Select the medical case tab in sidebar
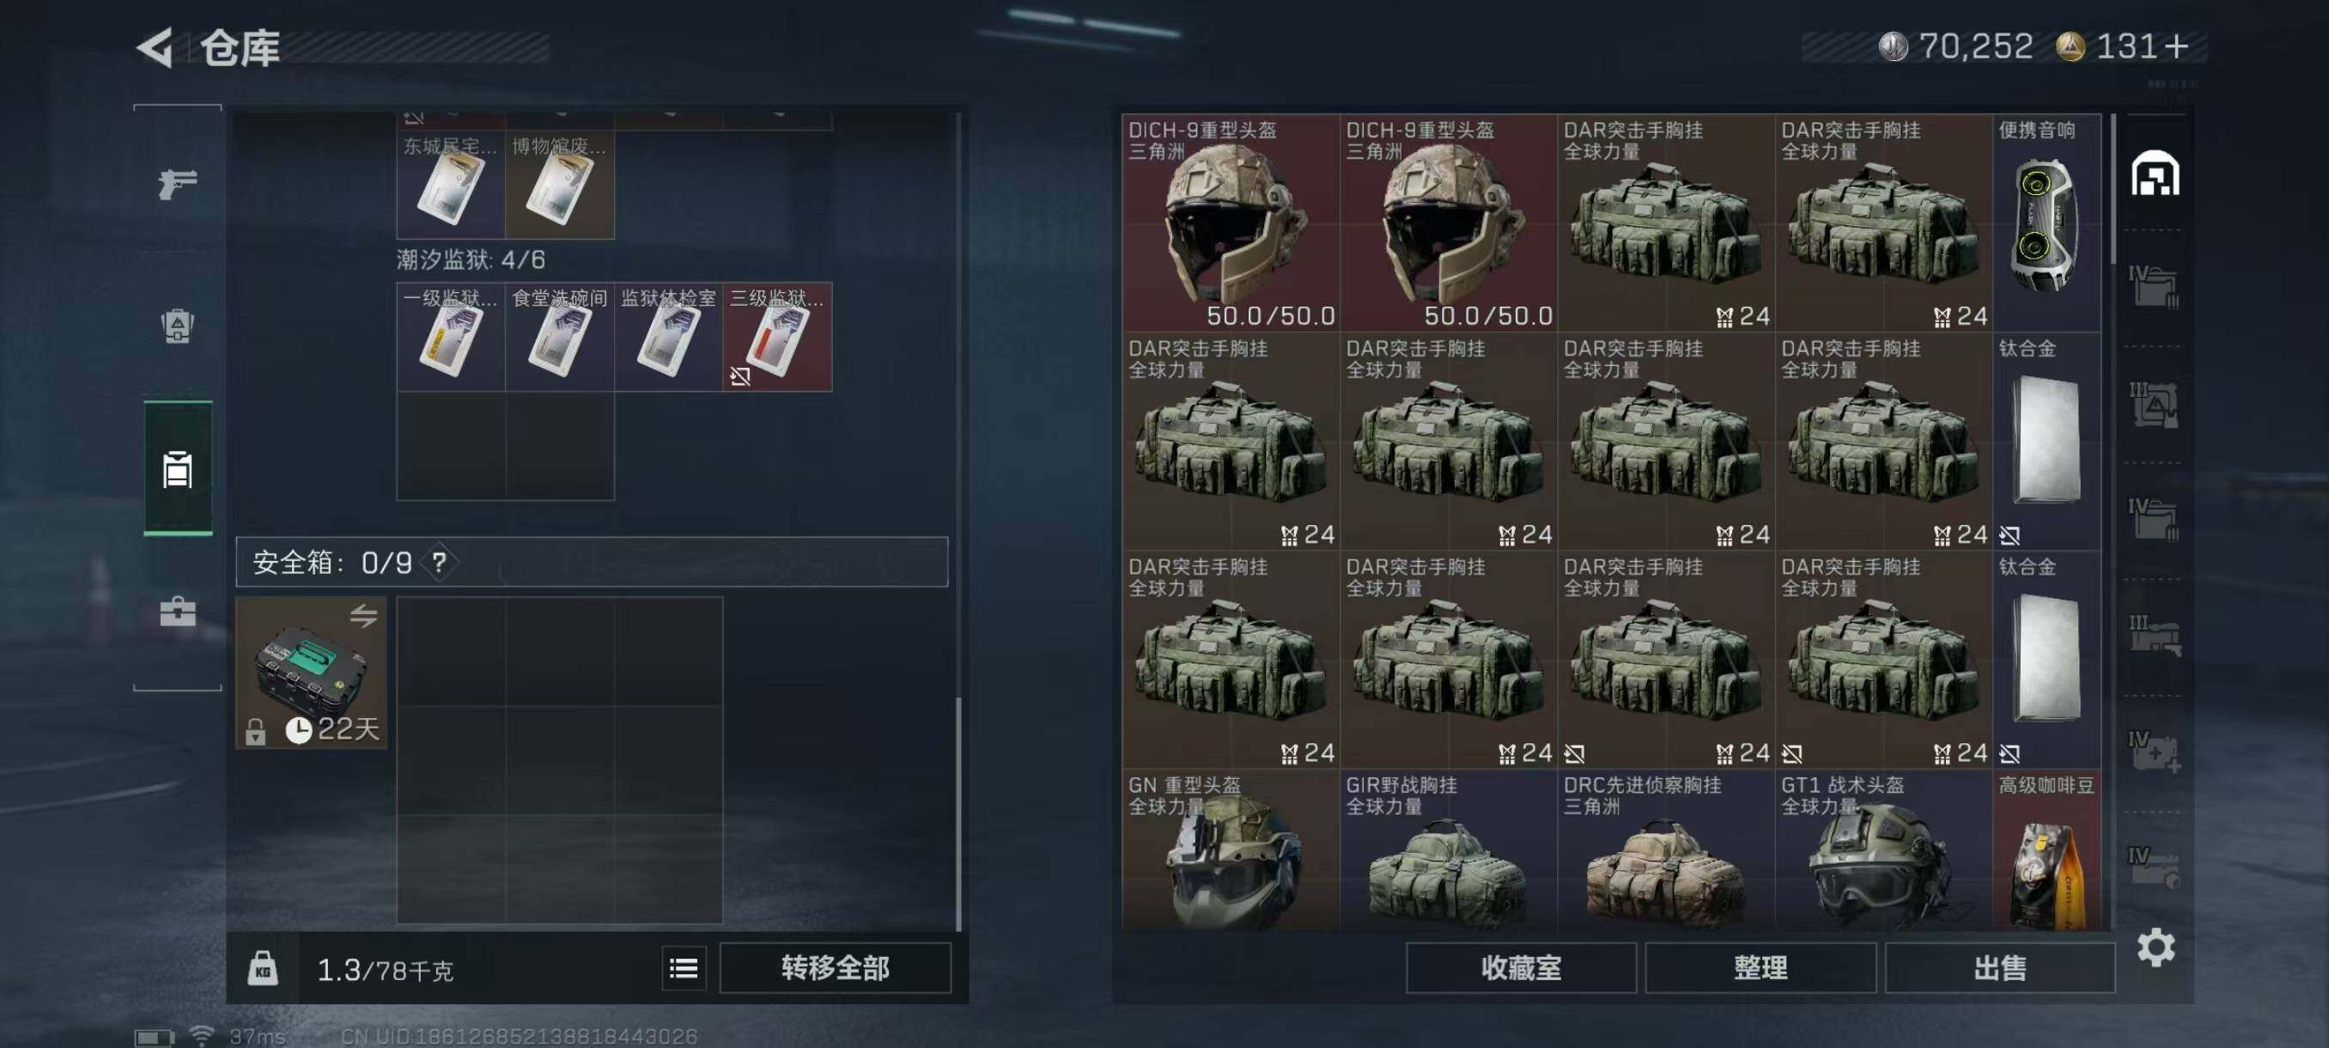Screen dimensions: 2329x1048 [177, 612]
